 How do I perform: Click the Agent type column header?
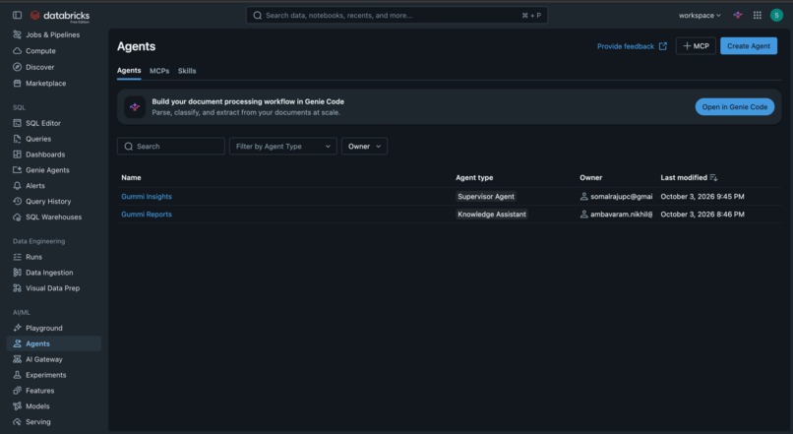pos(474,177)
